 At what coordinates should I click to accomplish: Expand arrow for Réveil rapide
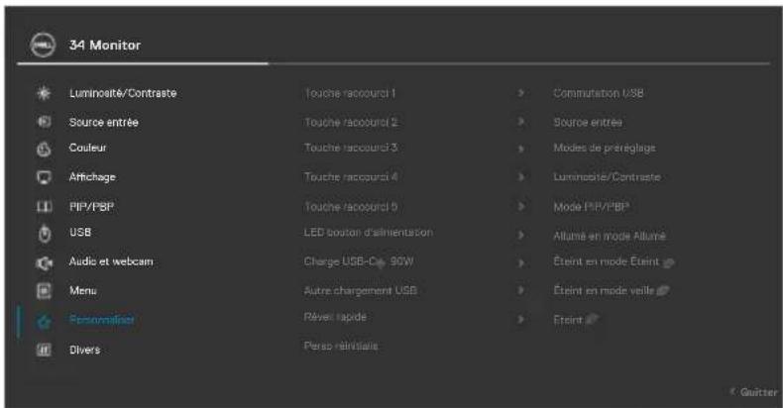click(520, 319)
